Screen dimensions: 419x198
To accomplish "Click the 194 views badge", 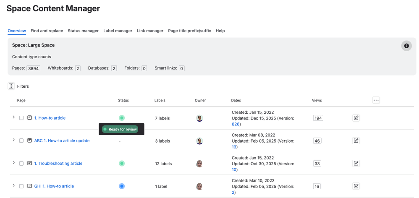I will [318, 118].
